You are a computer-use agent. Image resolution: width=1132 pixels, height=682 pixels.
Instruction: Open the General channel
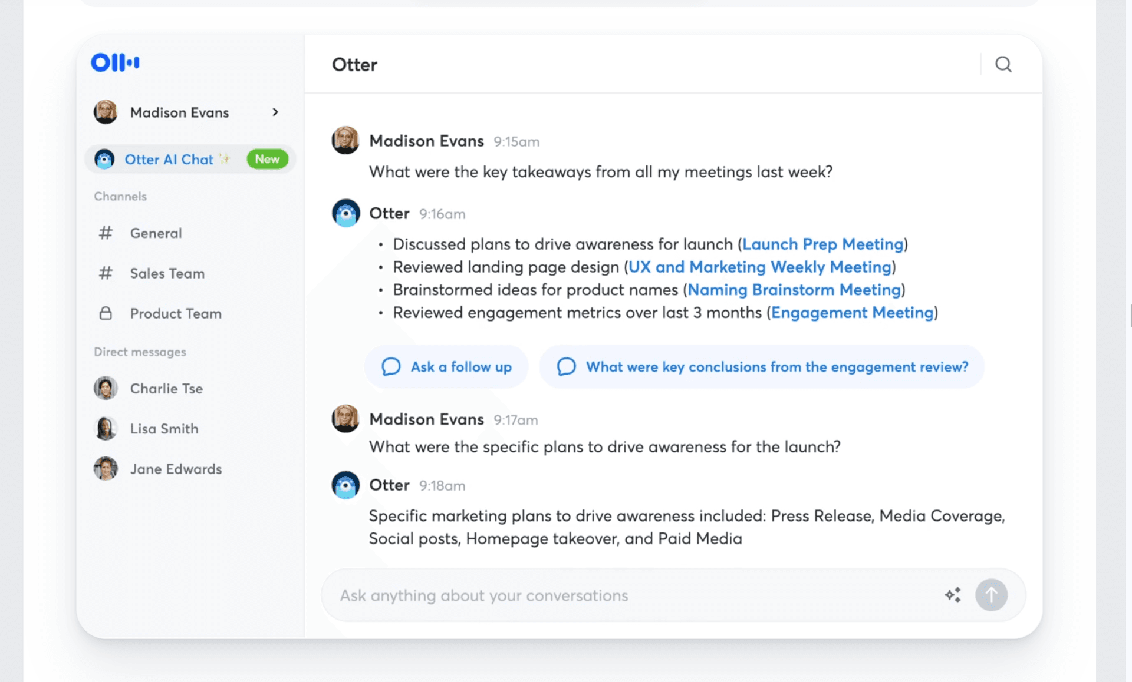(156, 233)
